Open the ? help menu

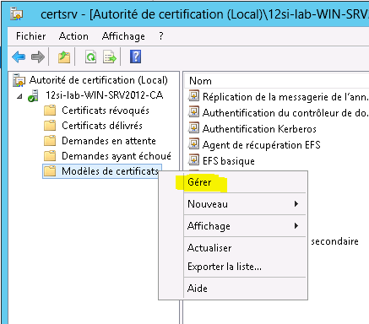coord(161,36)
